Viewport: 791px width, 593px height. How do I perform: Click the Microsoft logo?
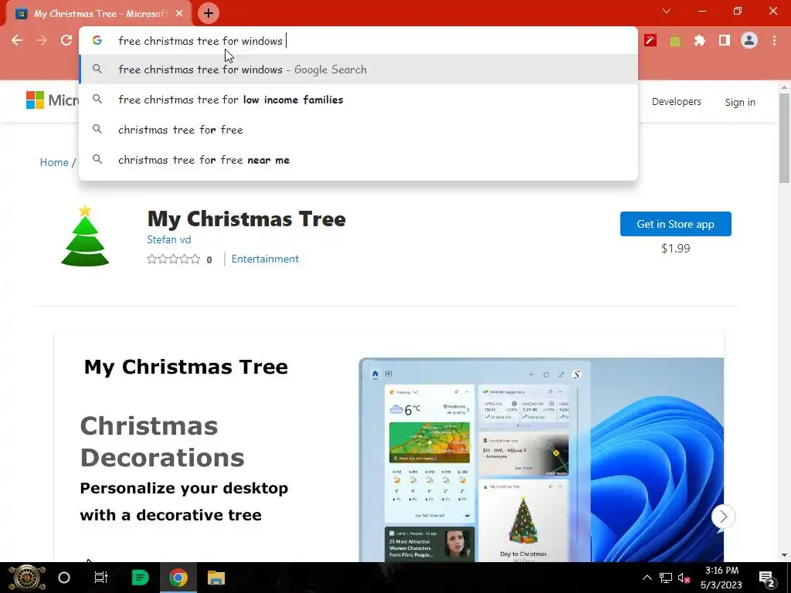coord(52,100)
